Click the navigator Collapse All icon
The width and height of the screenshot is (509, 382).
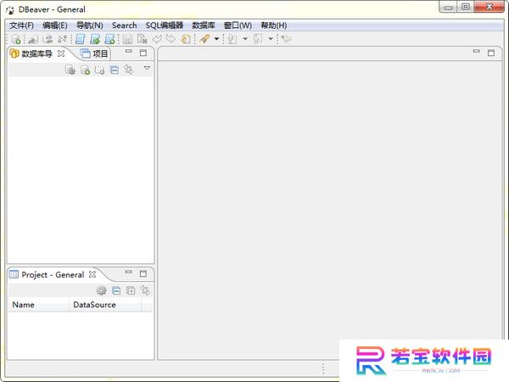[115, 70]
